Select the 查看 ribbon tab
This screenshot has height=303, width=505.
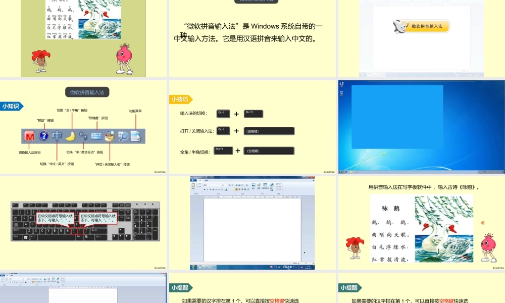206,180
